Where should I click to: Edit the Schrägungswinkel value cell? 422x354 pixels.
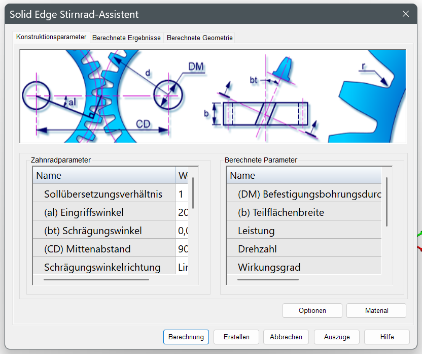182,231
